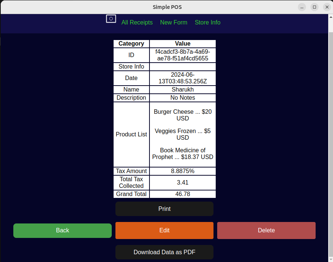This screenshot has height=262, width=333.
Task: Click the Tax Amount showing 8.8875%
Action: [182, 171]
